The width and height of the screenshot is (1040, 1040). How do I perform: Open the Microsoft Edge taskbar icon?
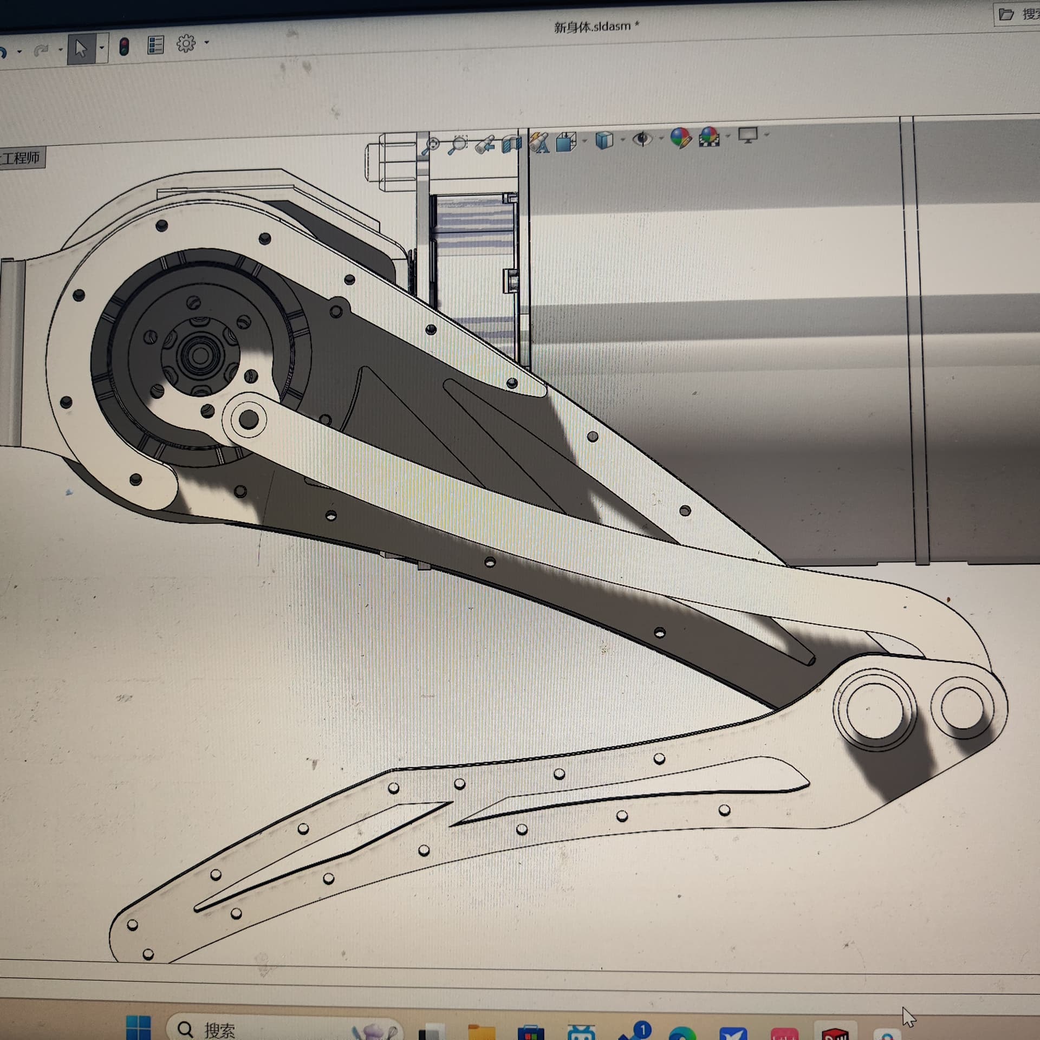pyautogui.click(x=682, y=1033)
